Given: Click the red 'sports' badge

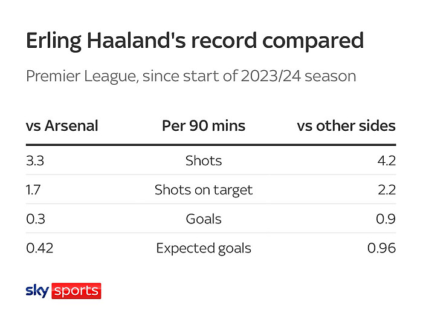Looking at the screenshot, I should pos(76,291).
